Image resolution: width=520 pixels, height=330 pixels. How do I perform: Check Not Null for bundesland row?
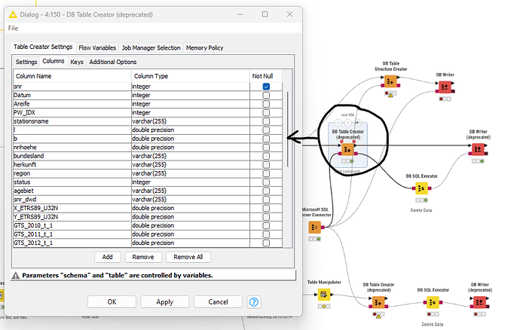[x=266, y=156]
